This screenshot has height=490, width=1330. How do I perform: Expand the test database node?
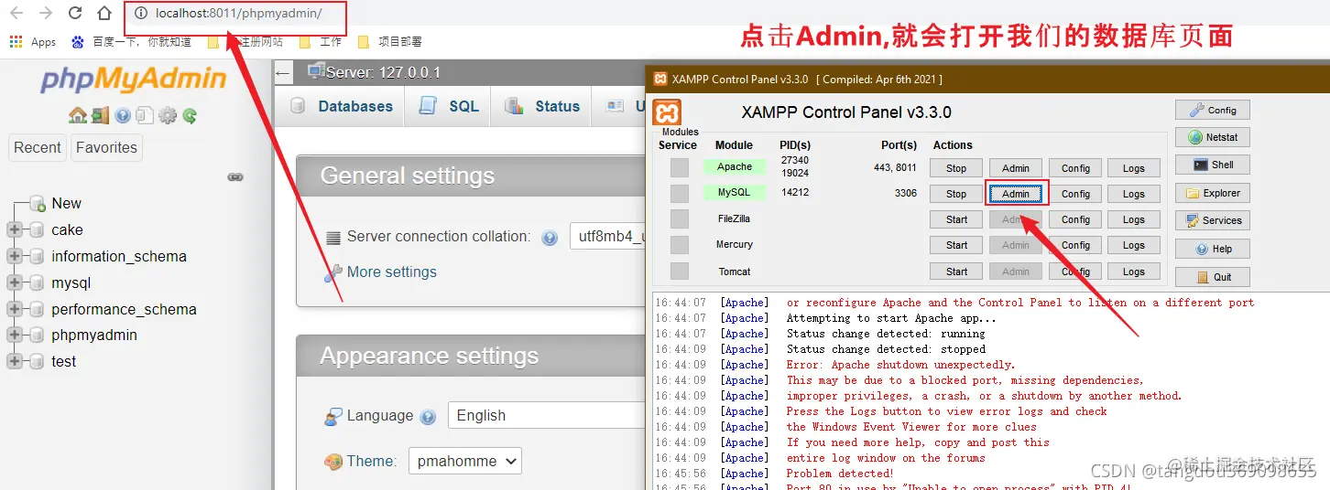tap(14, 361)
